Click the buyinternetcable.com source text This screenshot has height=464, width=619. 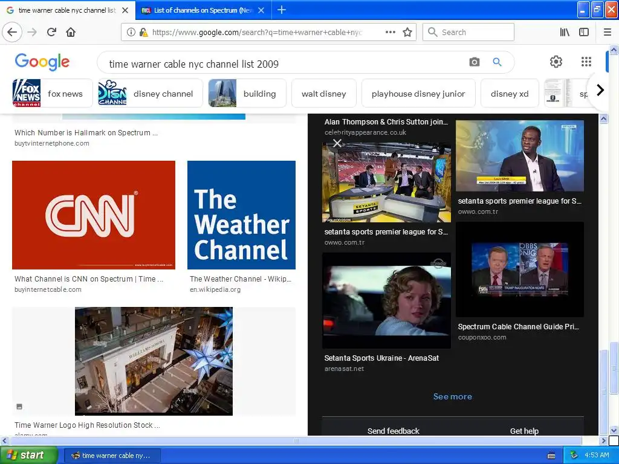point(48,289)
